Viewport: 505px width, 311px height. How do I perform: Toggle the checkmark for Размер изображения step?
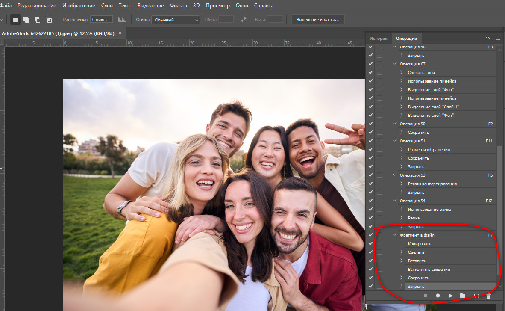371,149
